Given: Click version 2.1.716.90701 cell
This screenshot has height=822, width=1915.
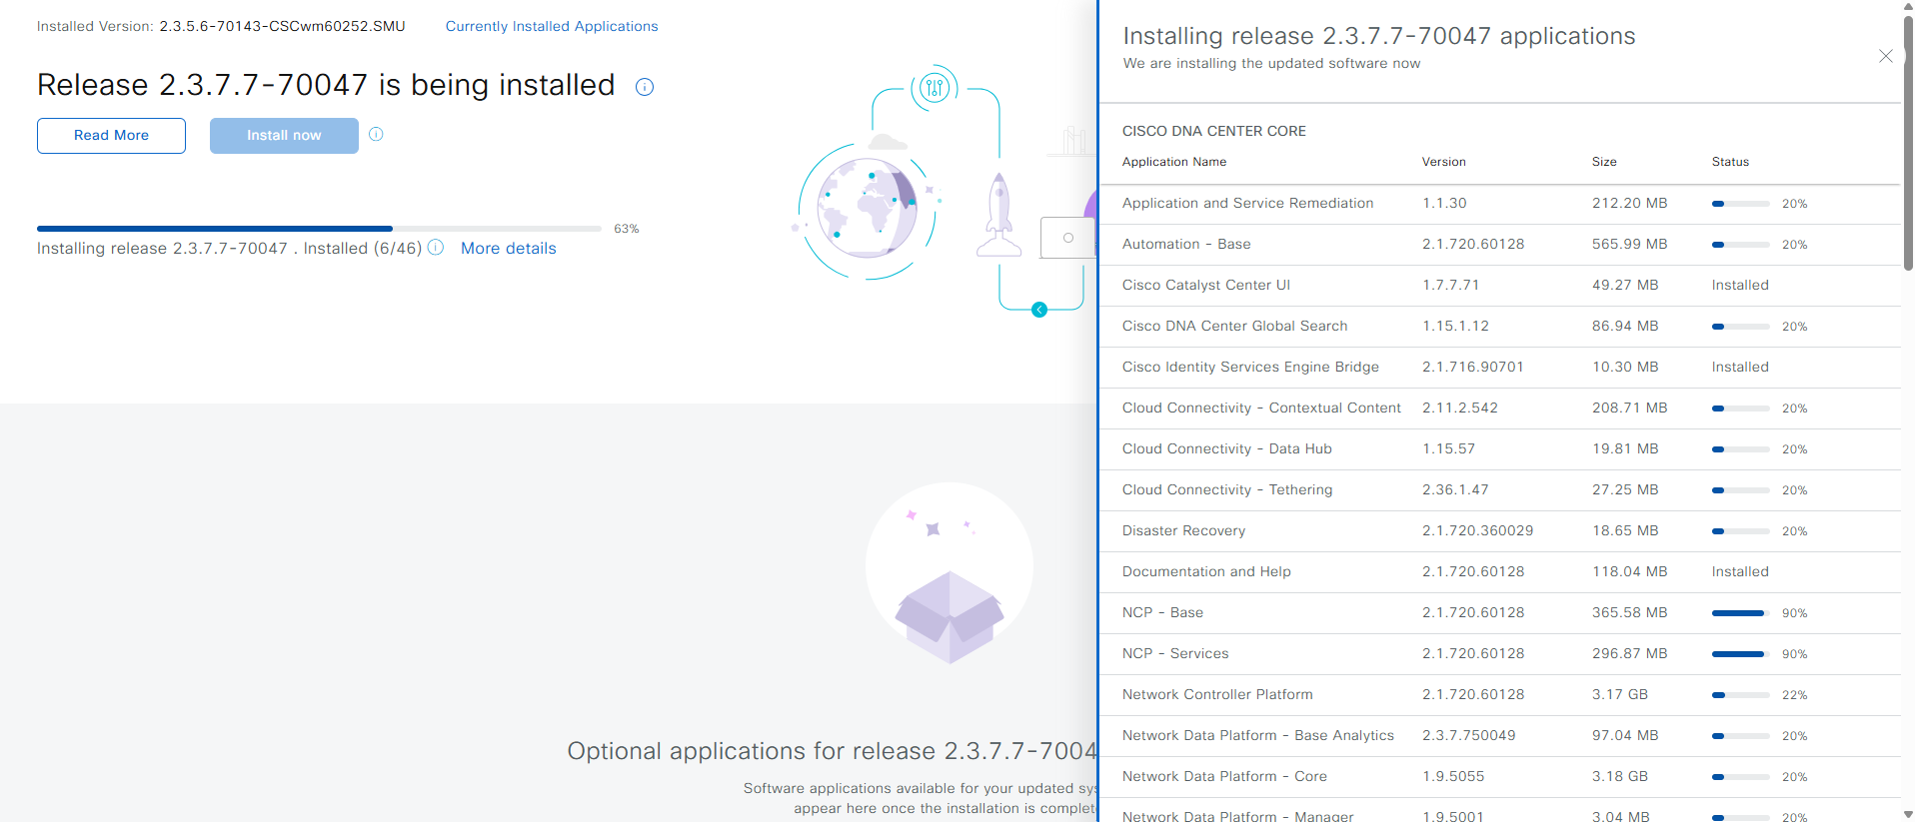Looking at the screenshot, I should click(x=1472, y=367).
